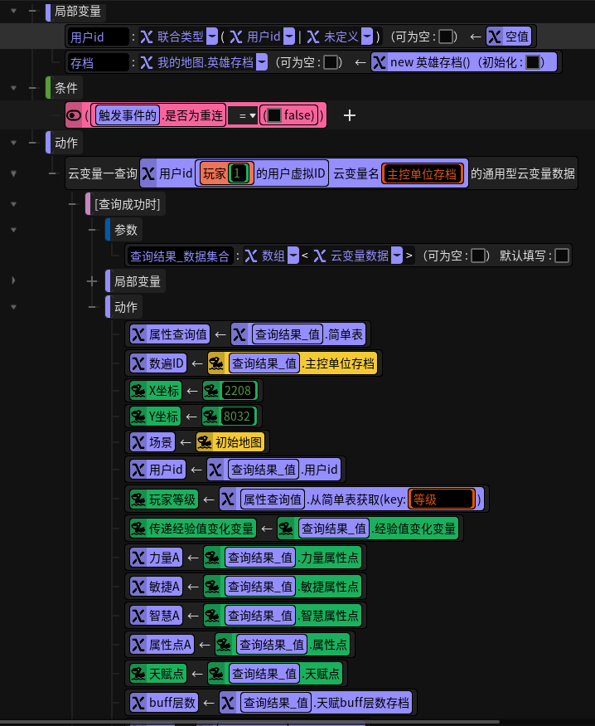Open dropdown after 用户id in union type
Image resolution: width=595 pixels, height=726 pixels.
click(x=289, y=37)
